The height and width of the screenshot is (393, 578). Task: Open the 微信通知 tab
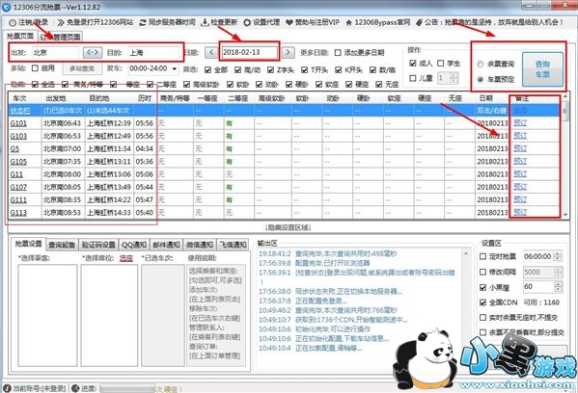click(200, 245)
